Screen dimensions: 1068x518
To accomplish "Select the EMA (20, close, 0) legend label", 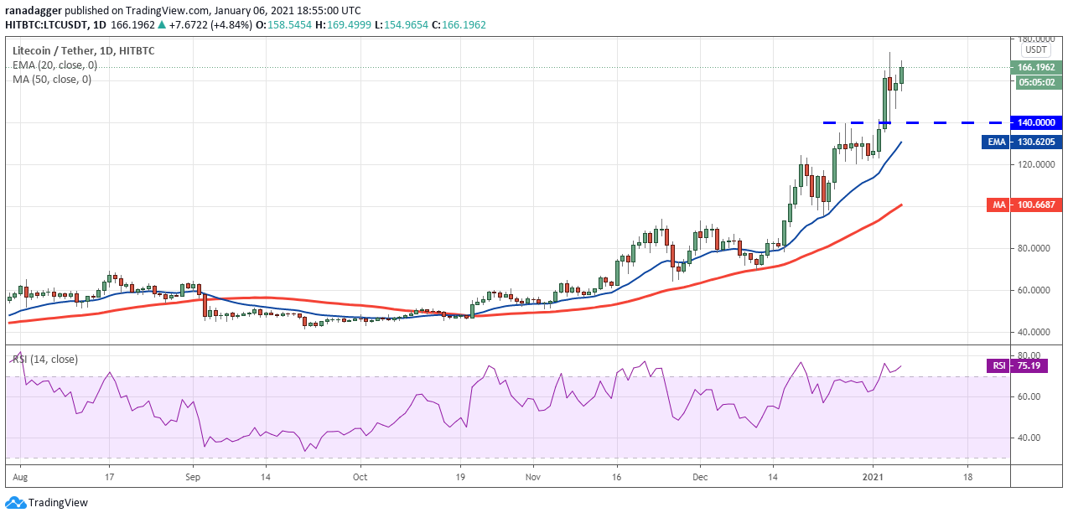I will coord(54,65).
